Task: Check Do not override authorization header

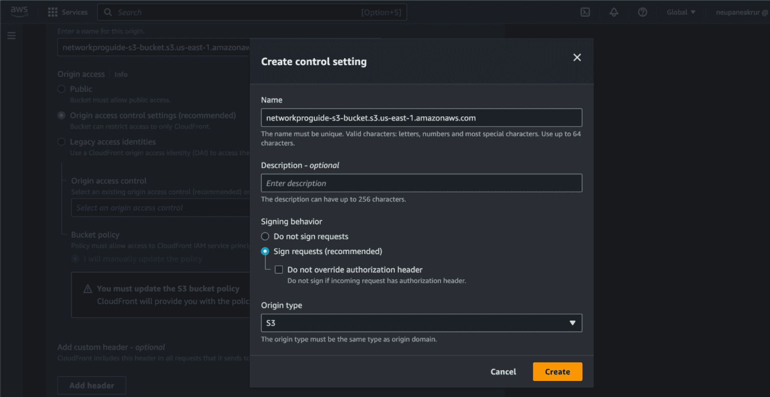Action: click(279, 270)
